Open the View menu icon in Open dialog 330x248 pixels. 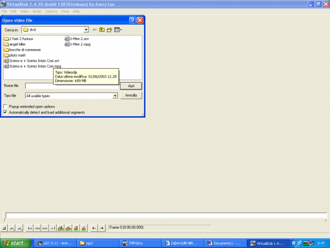tap(118, 30)
